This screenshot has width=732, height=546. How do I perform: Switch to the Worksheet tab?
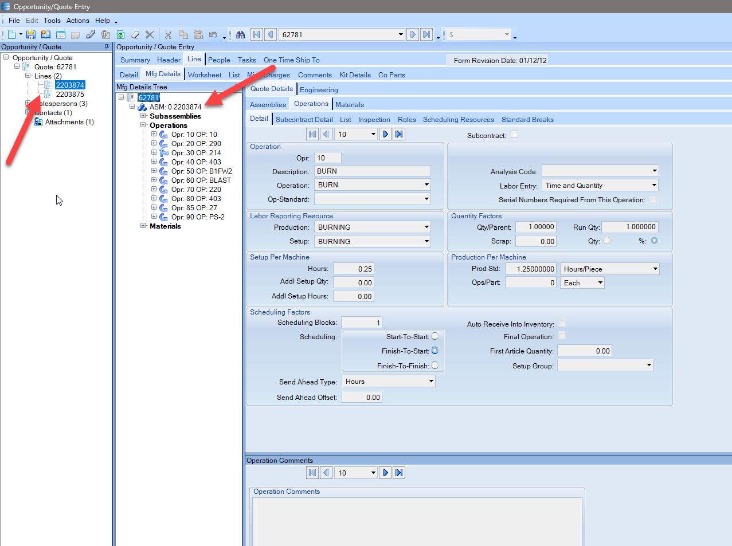(205, 75)
